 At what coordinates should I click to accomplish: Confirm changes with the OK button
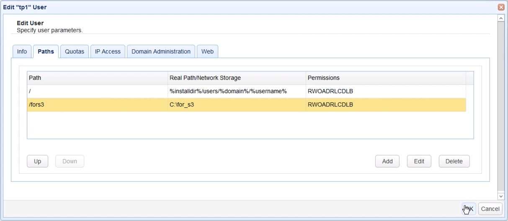click(469, 209)
